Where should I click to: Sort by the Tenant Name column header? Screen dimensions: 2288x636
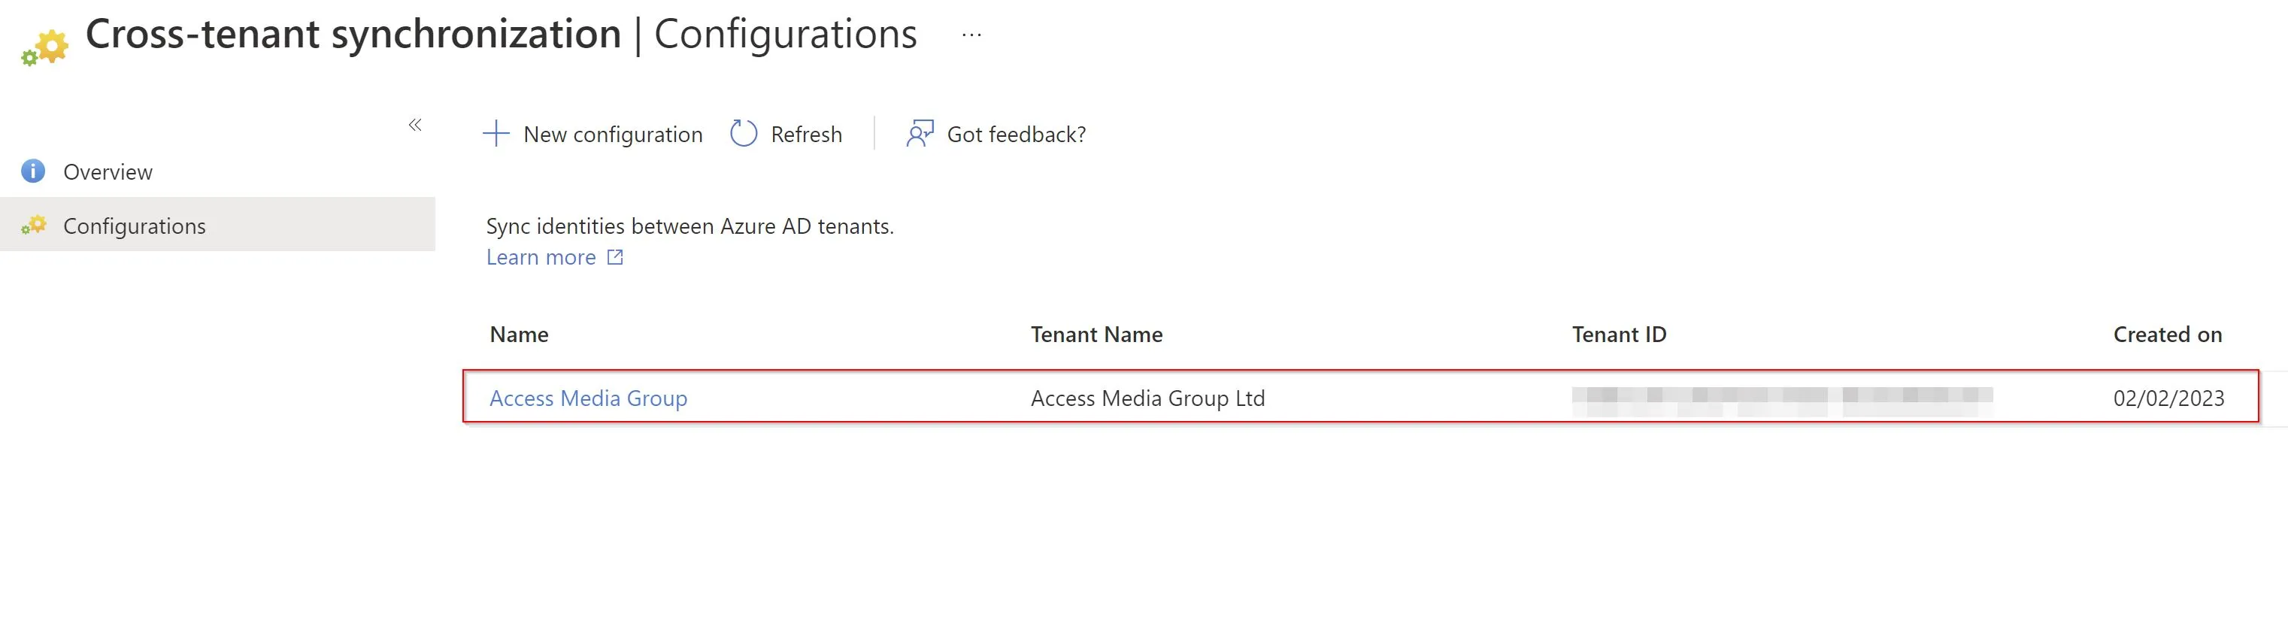point(1096,335)
